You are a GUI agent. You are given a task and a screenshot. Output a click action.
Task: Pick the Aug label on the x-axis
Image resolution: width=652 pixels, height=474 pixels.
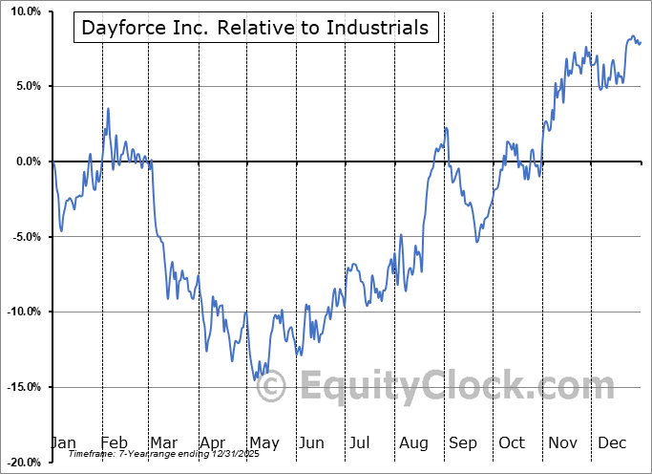point(412,442)
